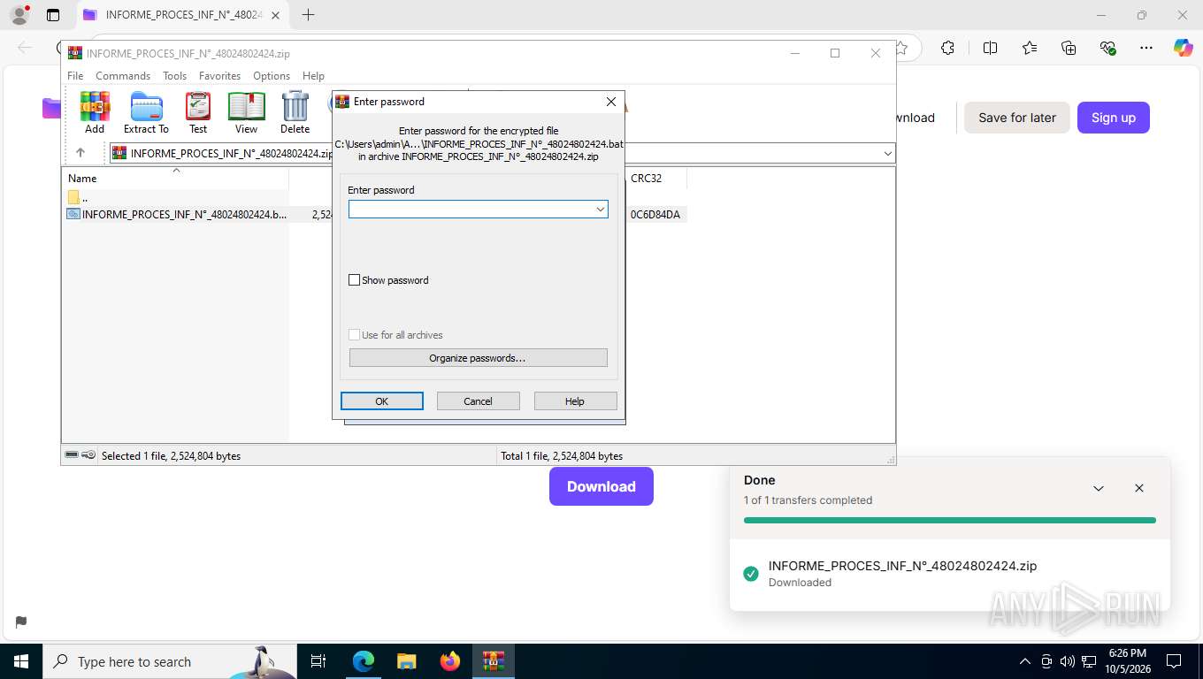Open the Windows Start menu

coord(20,661)
